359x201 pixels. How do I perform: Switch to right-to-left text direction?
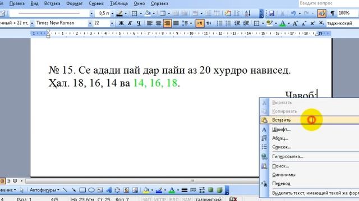209,23
